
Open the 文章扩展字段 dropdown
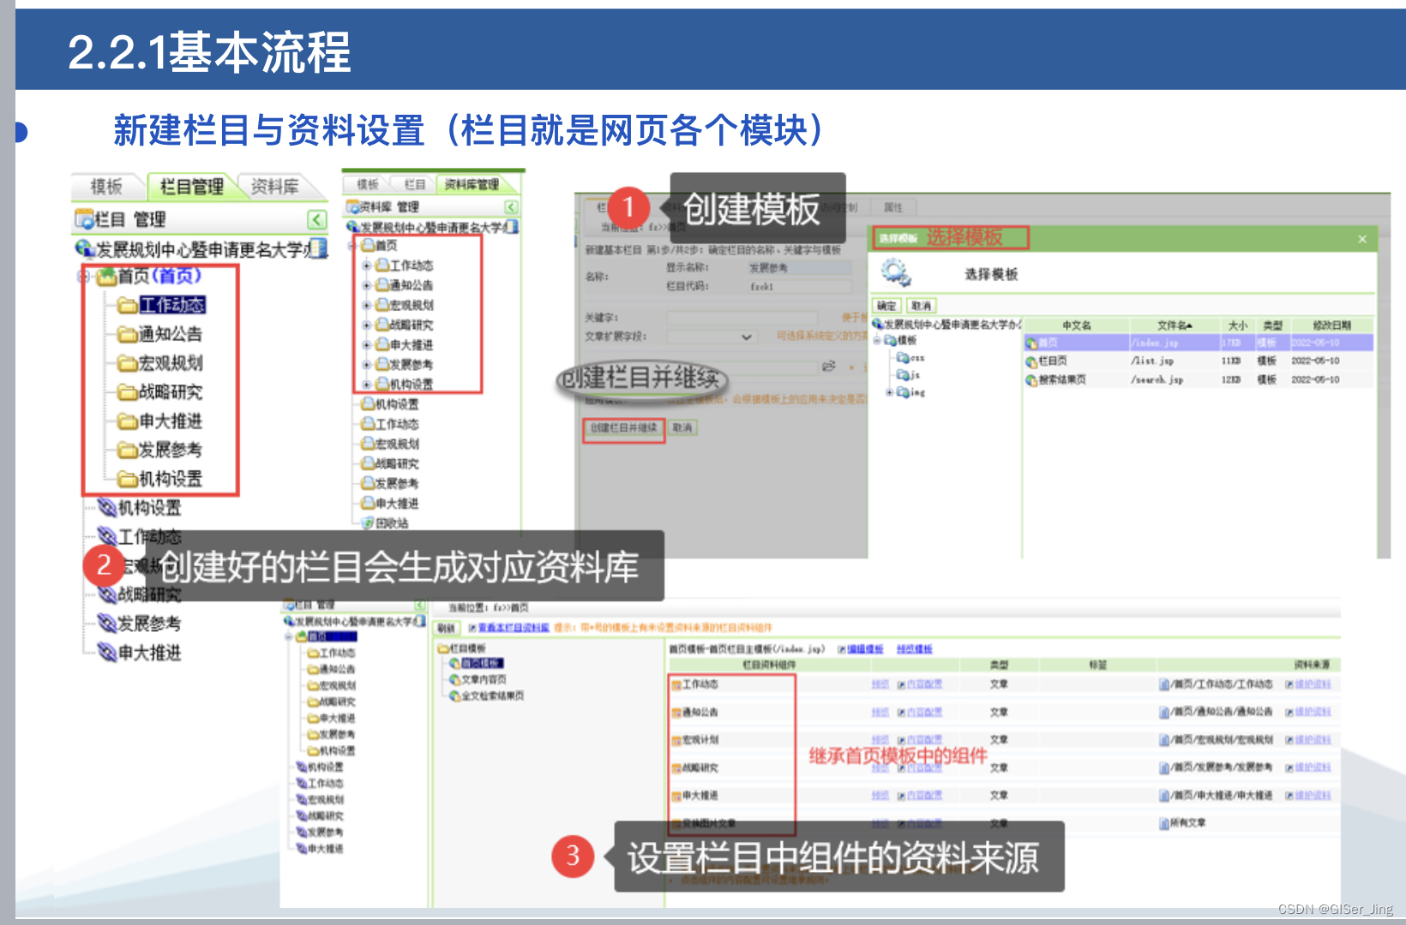(711, 337)
